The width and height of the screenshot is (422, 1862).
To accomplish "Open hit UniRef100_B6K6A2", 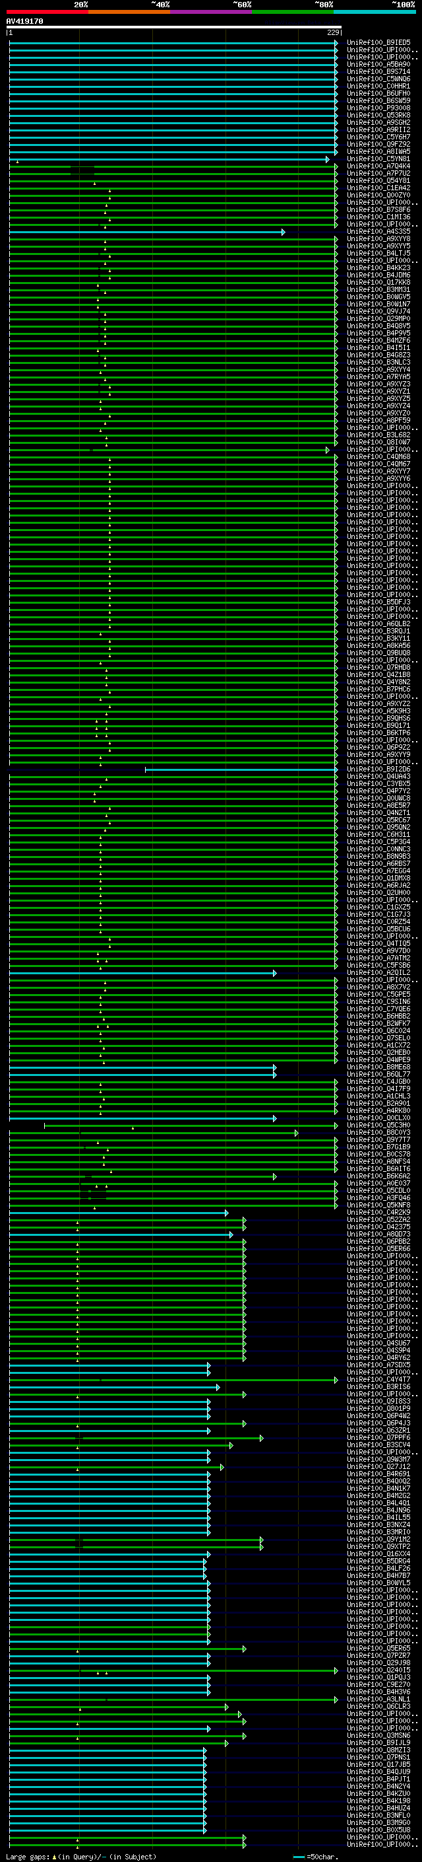I will point(378,1176).
